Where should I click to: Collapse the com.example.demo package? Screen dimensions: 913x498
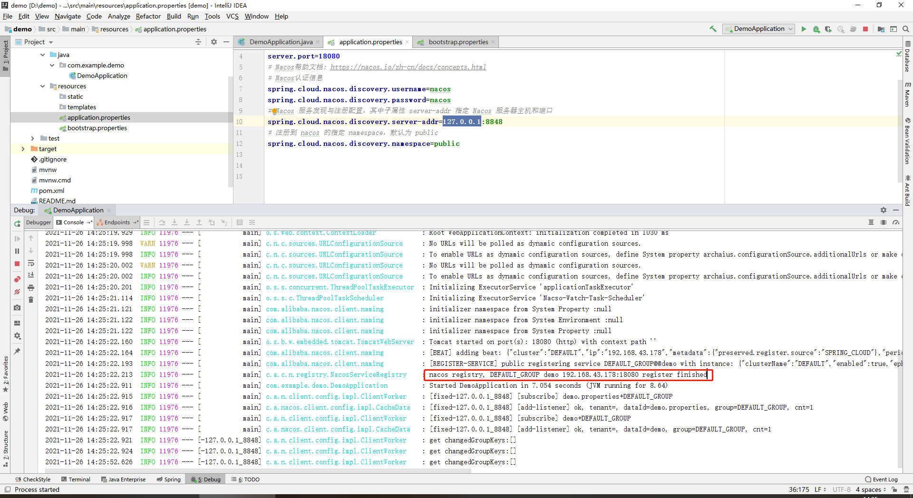pos(52,65)
